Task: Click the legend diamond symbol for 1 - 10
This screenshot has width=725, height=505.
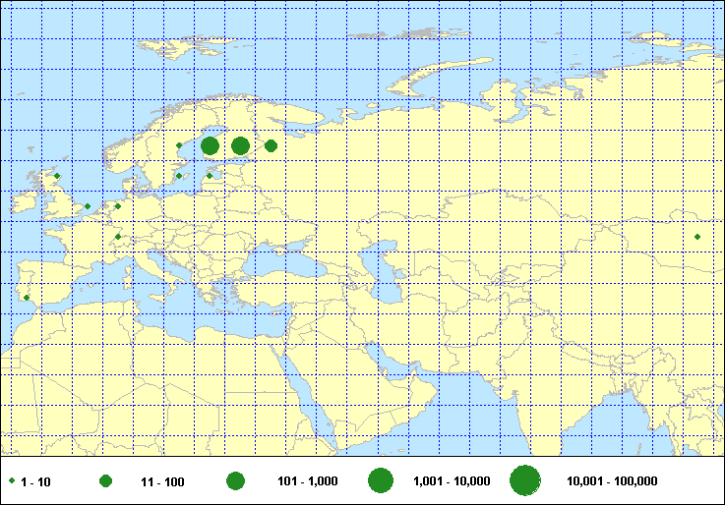Action: (12, 480)
